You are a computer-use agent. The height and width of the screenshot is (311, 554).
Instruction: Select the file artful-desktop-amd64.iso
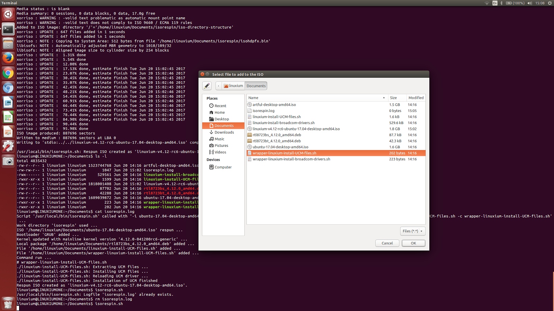336,105
